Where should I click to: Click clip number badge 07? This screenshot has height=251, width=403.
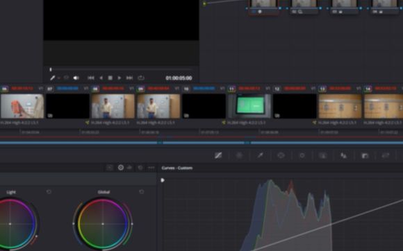click(x=50, y=89)
